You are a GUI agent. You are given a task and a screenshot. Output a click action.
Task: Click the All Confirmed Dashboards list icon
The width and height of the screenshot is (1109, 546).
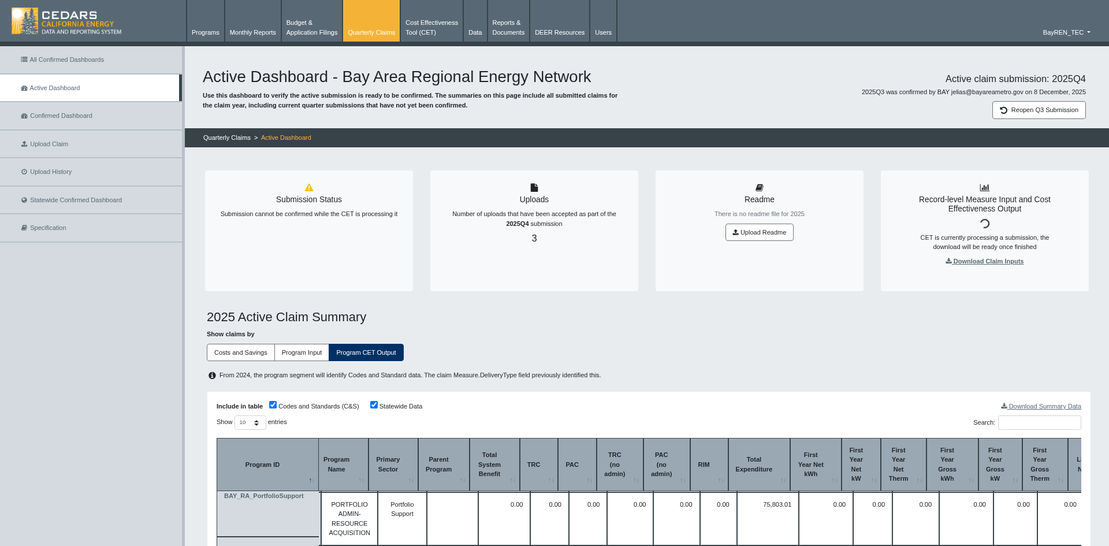[24, 60]
